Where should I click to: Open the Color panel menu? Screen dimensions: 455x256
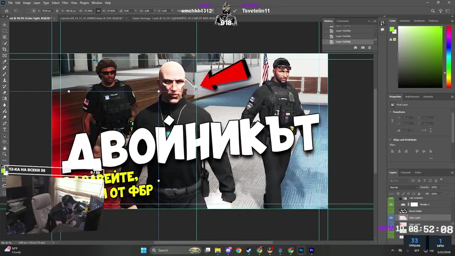coord(453,21)
